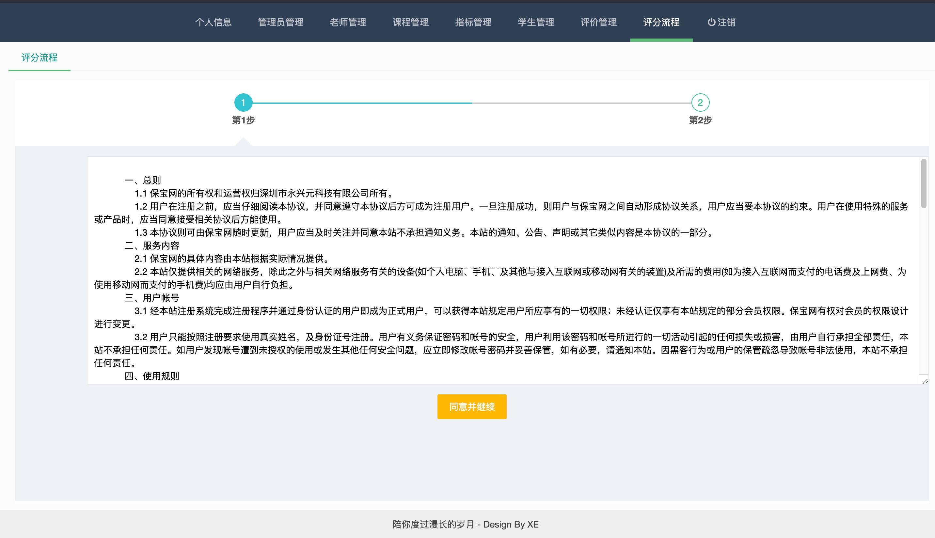This screenshot has width=935, height=538.
Task: Click the 一、总则 heading text
Action: click(143, 180)
